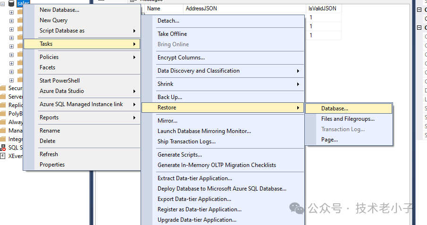The height and width of the screenshot is (225, 427).
Task: Expand the Reports submenu arrow
Action: pos(134,117)
